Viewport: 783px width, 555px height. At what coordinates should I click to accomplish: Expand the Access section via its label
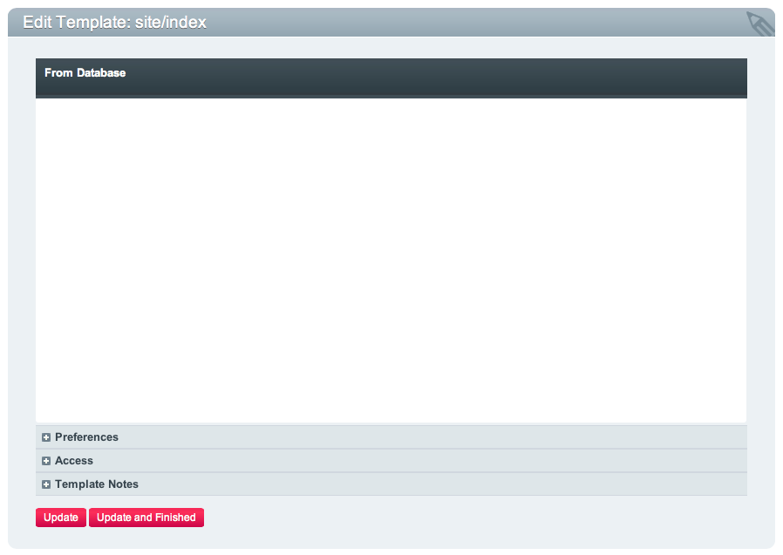74,461
